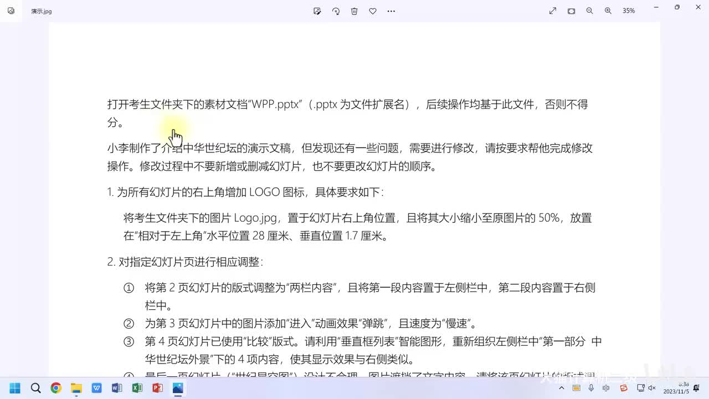
Task: Open network settings from the tray
Action: pyautogui.click(x=641, y=388)
